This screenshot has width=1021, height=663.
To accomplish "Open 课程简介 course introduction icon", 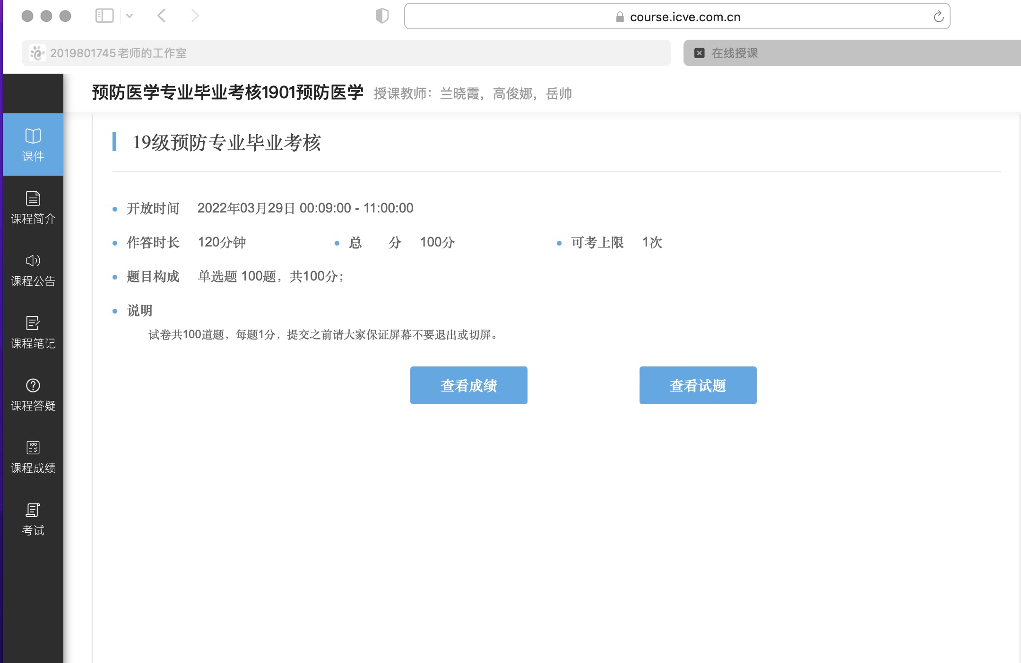I will [x=33, y=198].
